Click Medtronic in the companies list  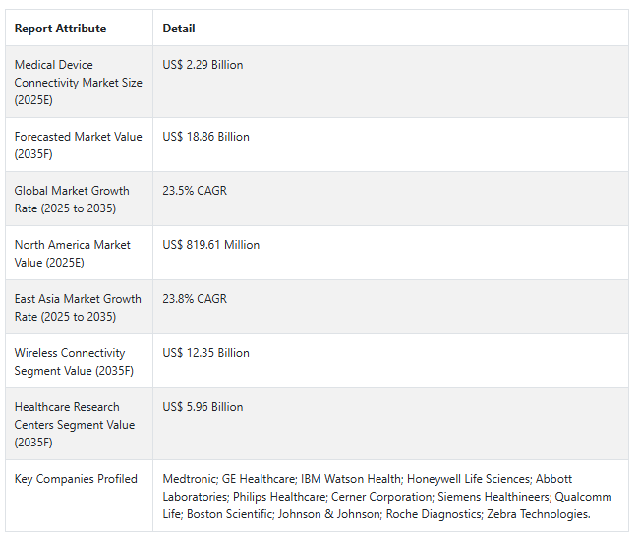[190, 479]
